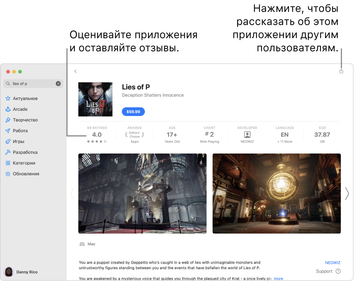This screenshot has height=281, width=354.
Task: Open the Творчество section
Action: [x=25, y=120]
